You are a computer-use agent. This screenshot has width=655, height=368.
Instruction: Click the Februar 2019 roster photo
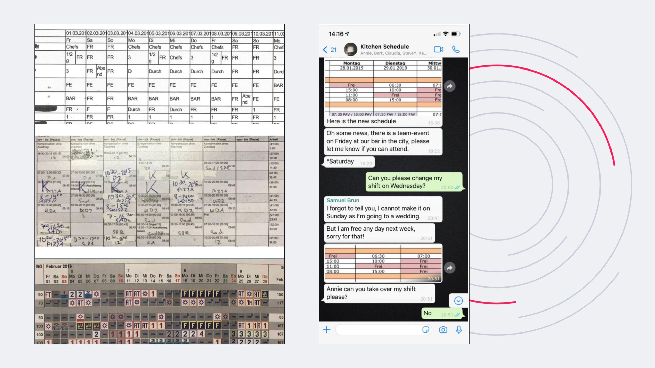click(159, 301)
